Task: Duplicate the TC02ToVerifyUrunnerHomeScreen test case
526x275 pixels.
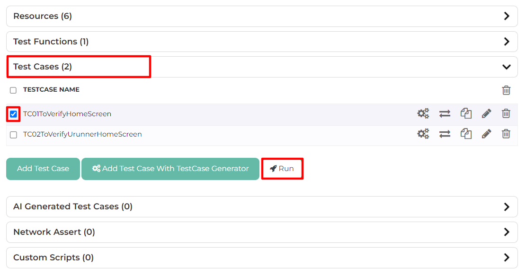Action: pyautogui.click(x=466, y=134)
